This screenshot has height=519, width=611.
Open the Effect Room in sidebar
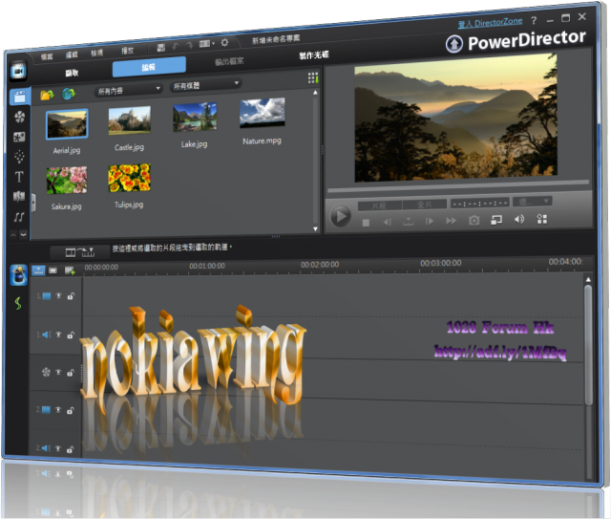19,118
